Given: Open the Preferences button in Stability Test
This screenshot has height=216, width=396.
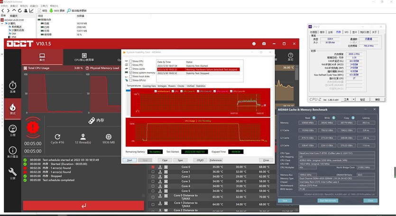Looking at the screenshot, I should pyautogui.click(x=216, y=160).
